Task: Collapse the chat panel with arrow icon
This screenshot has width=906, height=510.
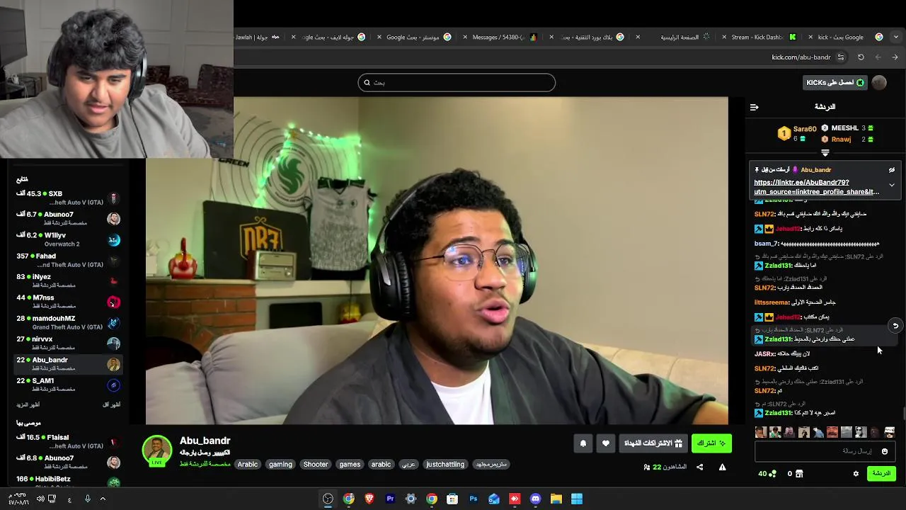Action: pyautogui.click(x=754, y=107)
